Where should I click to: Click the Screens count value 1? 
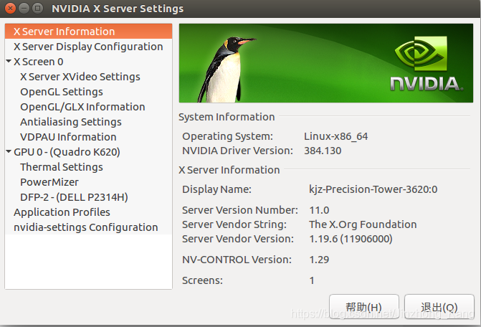click(x=312, y=280)
